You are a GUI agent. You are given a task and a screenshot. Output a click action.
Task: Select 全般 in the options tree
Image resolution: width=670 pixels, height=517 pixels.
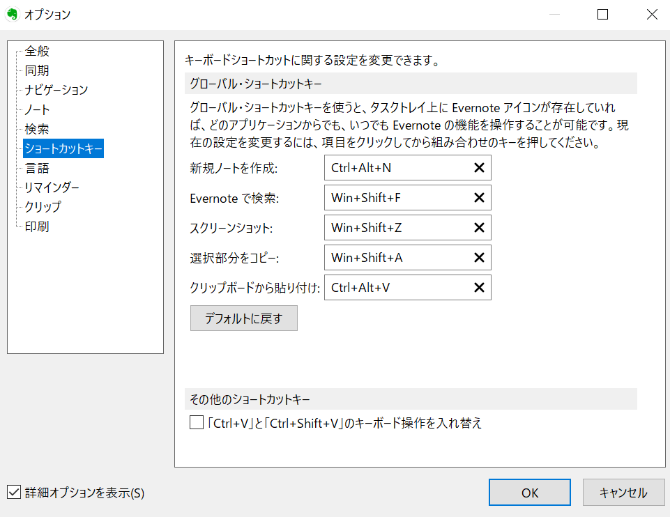click(37, 52)
